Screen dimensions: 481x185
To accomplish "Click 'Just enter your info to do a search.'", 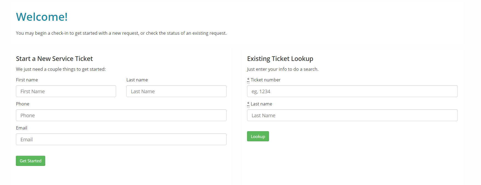I will pyautogui.click(x=283, y=69).
